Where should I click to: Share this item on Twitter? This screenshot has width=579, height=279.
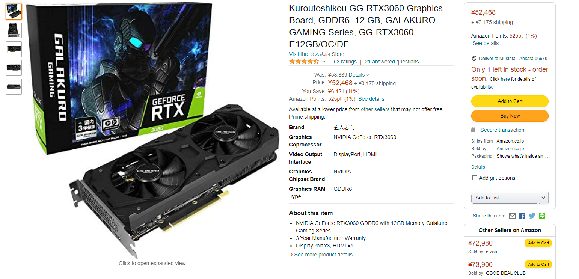tap(532, 216)
